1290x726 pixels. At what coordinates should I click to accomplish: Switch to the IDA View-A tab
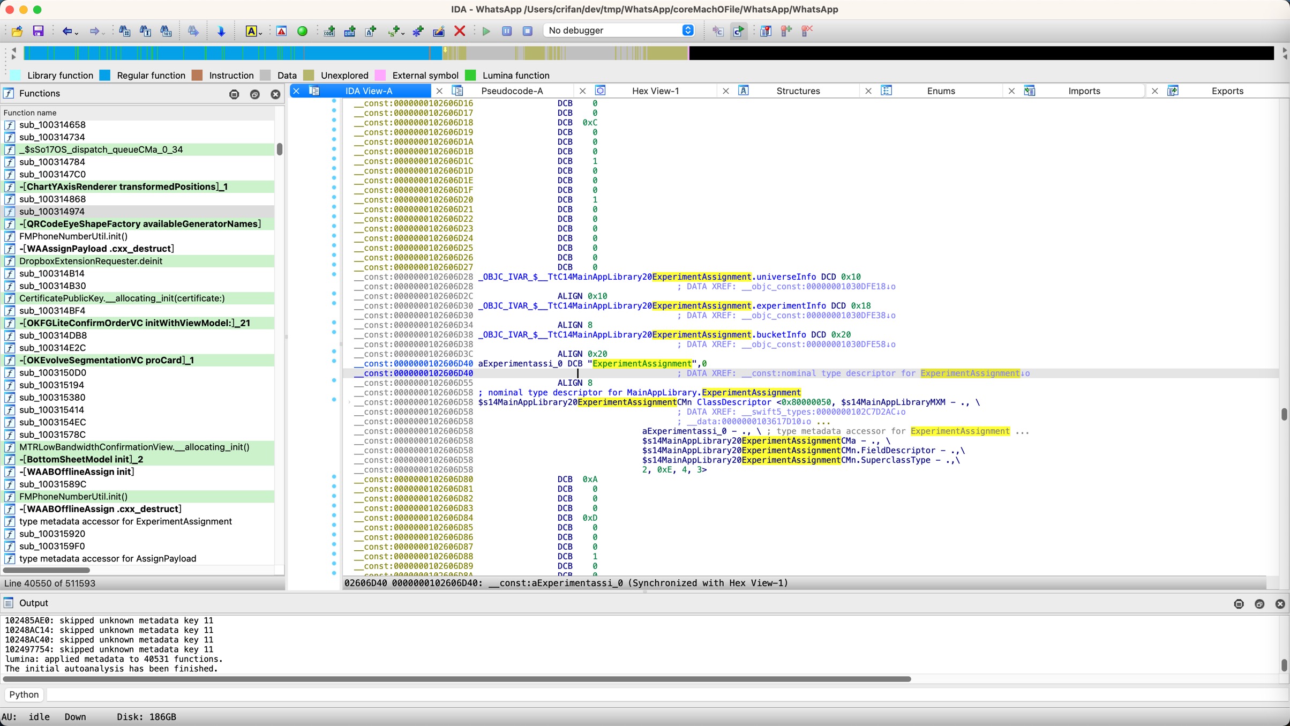tap(369, 91)
